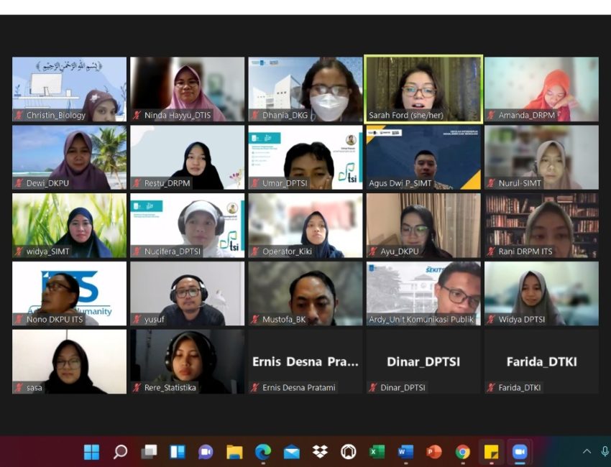Switch to Word in the taskbar

pos(405,452)
